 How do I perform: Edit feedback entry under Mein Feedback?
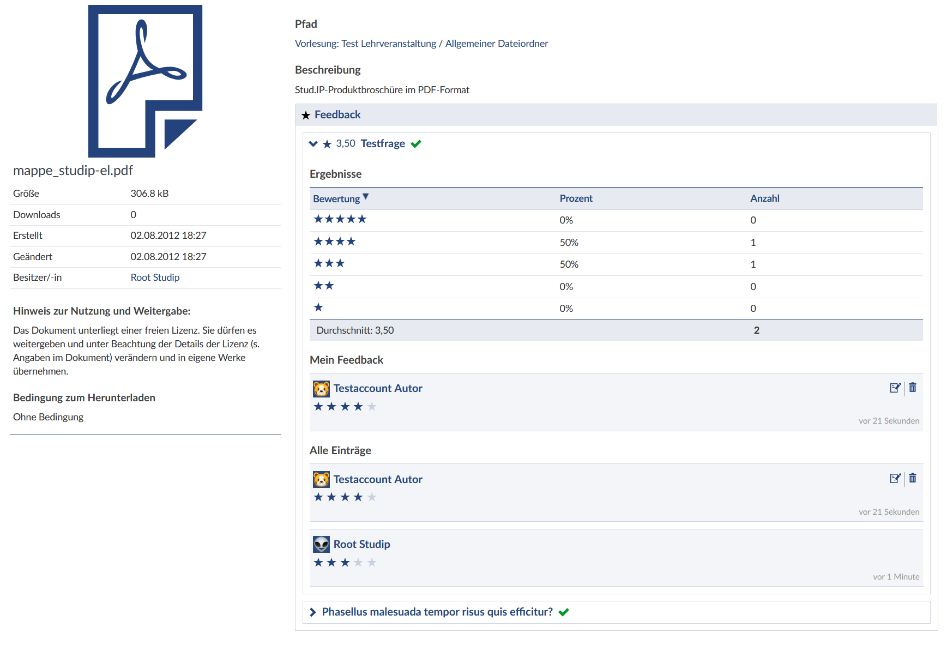coord(895,388)
